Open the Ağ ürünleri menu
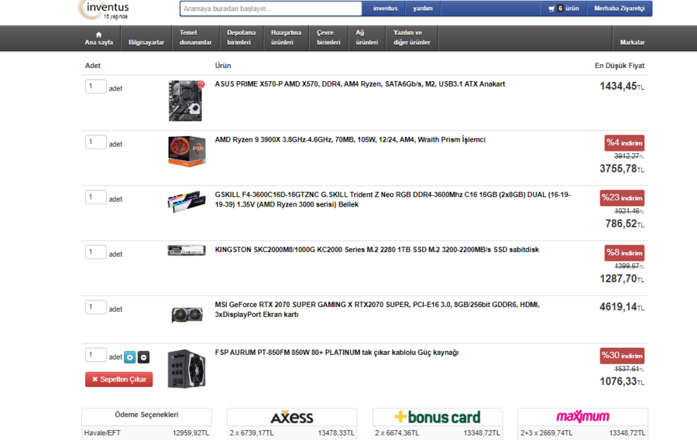 pos(367,38)
